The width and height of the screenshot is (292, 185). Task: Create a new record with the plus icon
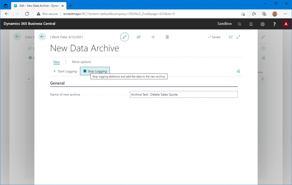coord(153,37)
